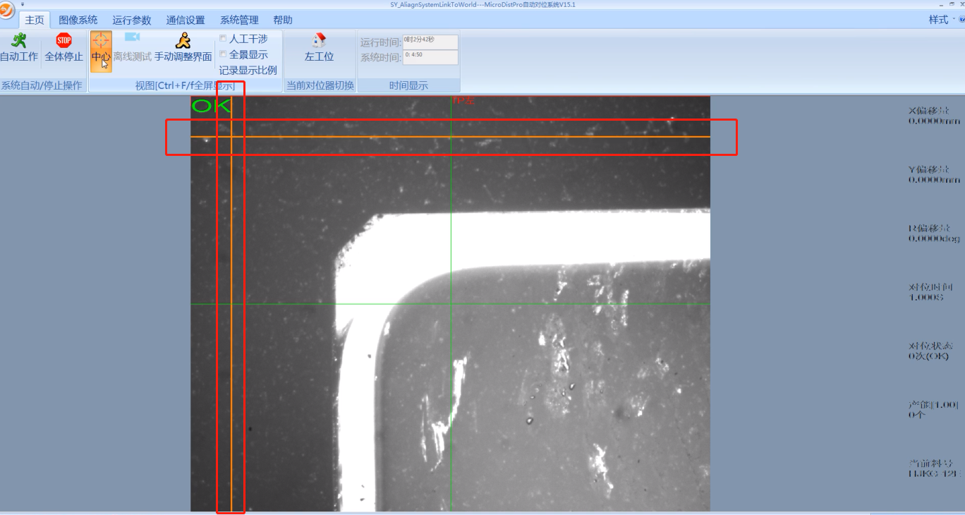Switch station with the 左工位 house icon
Image resolution: width=965 pixels, height=515 pixels.
[319, 41]
